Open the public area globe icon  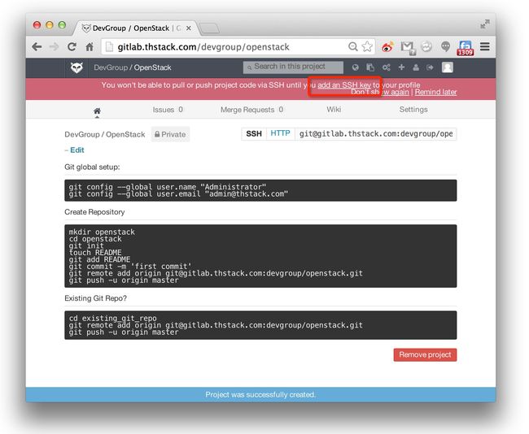click(356, 67)
